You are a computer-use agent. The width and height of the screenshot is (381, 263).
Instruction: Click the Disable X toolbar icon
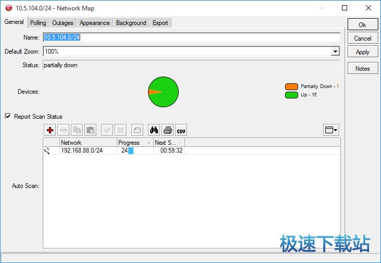(120, 130)
